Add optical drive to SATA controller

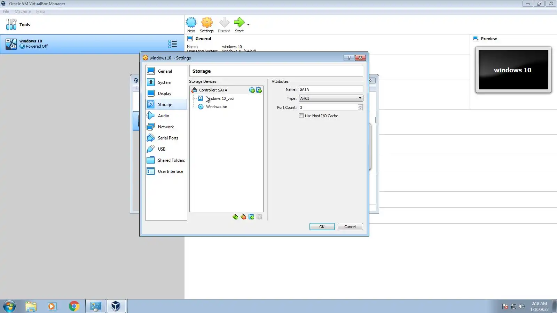(x=252, y=90)
